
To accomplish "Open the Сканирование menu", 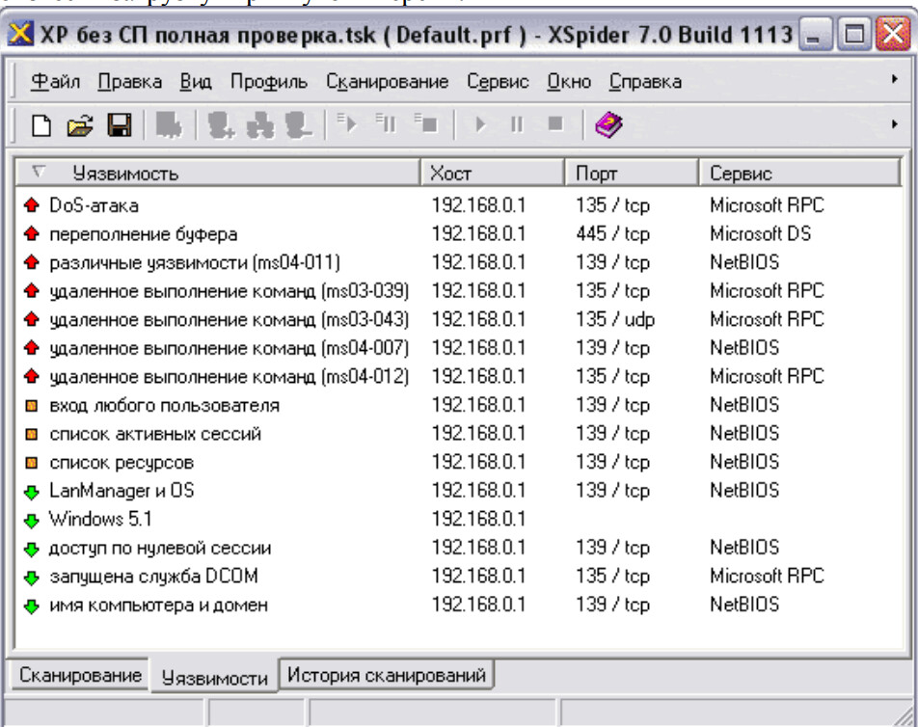I will click(387, 82).
